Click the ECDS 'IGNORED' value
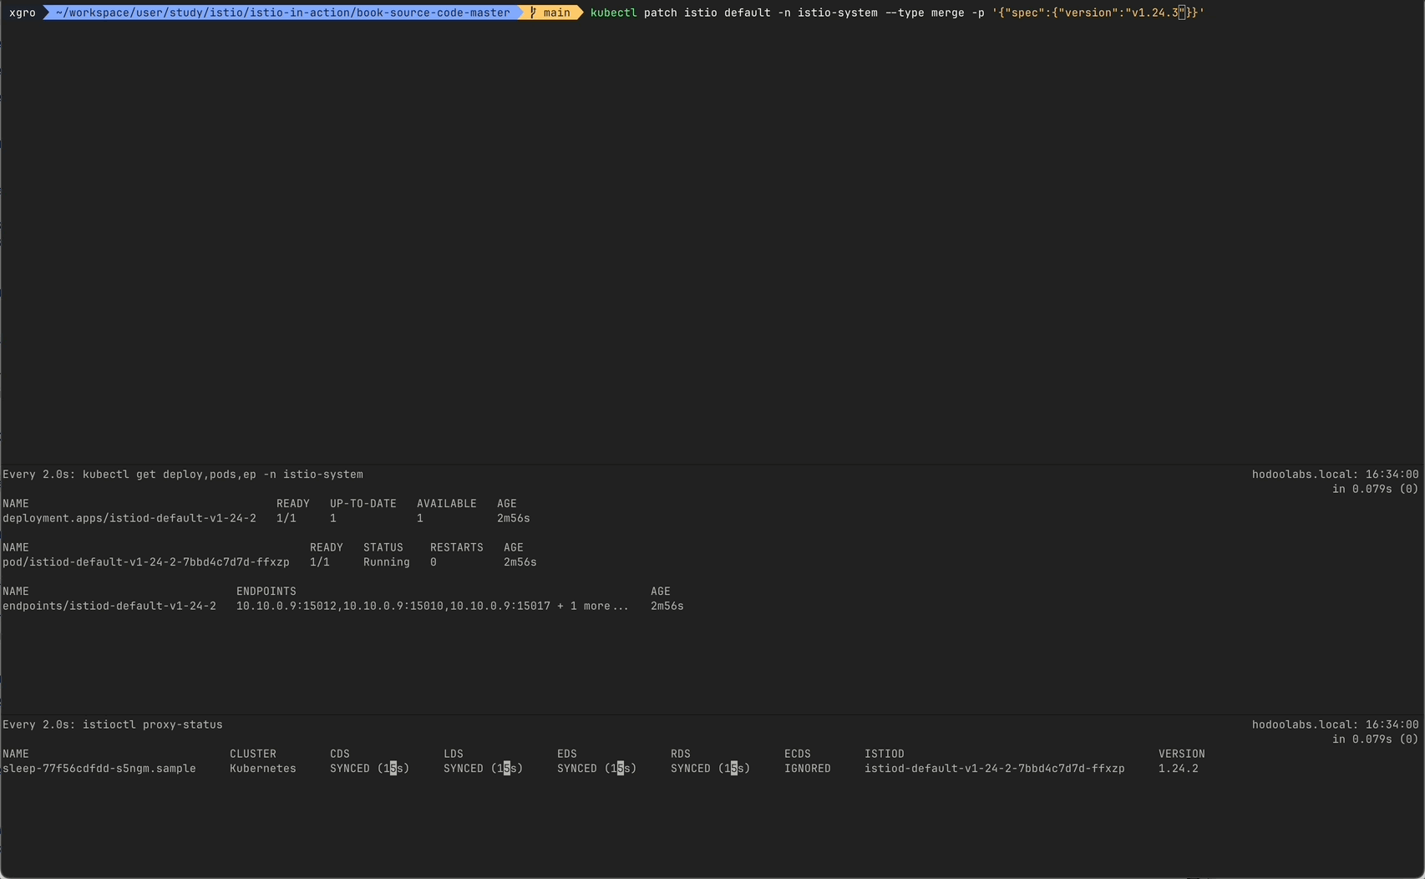The height and width of the screenshot is (879, 1425). pyautogui.click(x=807, y=769)
